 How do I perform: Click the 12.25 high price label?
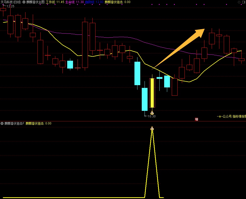click(10, 6)
